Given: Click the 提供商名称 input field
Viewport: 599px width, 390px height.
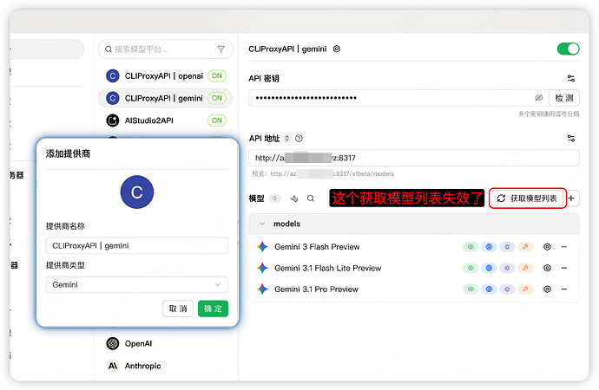Looking at the screenshot, I should [x=137, y=245].
